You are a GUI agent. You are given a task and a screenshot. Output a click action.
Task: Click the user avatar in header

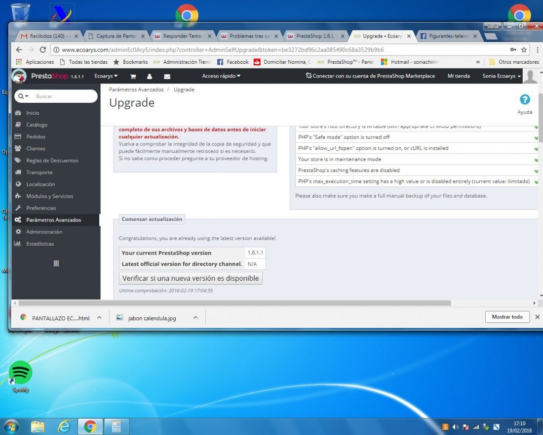pyautogui.click(x=530, y=76)
